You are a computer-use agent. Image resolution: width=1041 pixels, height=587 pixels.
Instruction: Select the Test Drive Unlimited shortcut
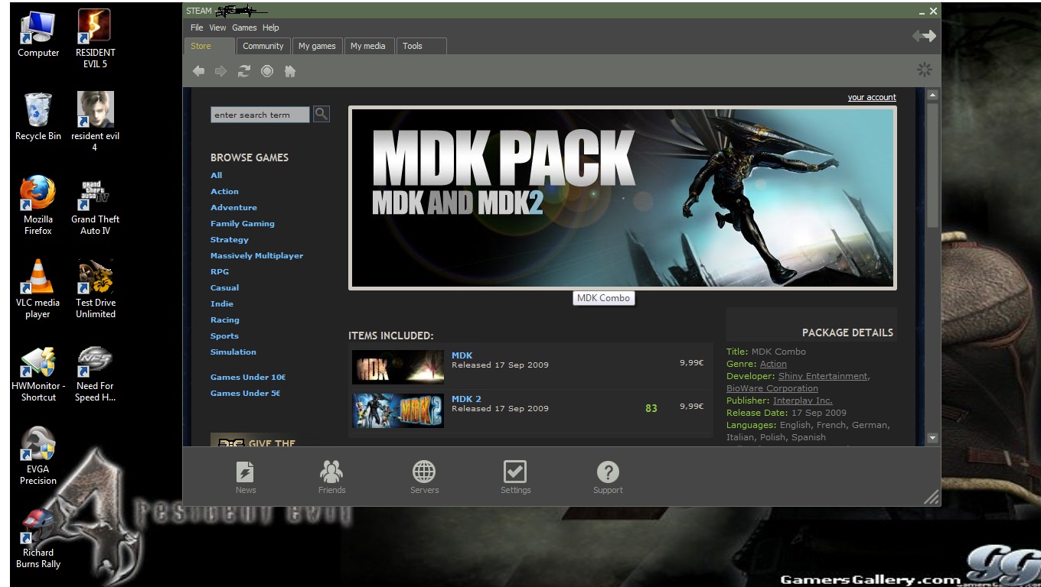coord(95,289)
